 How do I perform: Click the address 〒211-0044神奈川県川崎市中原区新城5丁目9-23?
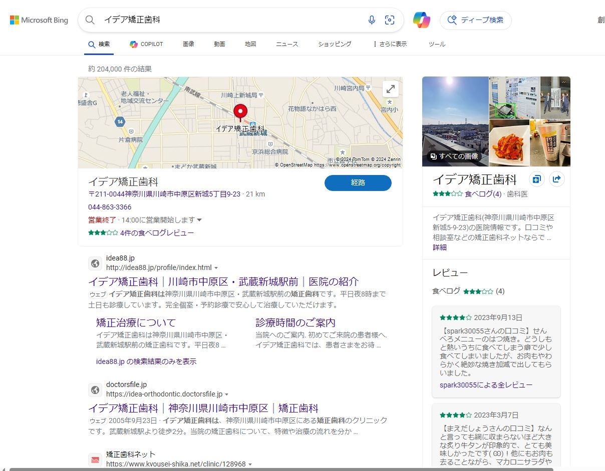click(164, 194)
